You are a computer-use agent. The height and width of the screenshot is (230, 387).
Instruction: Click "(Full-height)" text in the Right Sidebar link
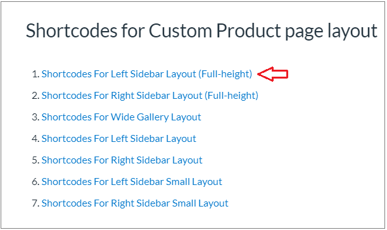pos(232,96)
